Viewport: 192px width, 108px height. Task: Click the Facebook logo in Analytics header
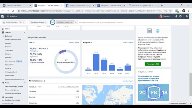[x=3, y=16]
